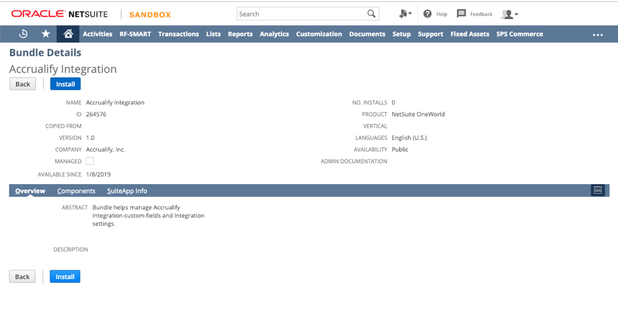Screen dimensions: 618x312
Task: Open the Transactions menu
Action: point(178,34)
